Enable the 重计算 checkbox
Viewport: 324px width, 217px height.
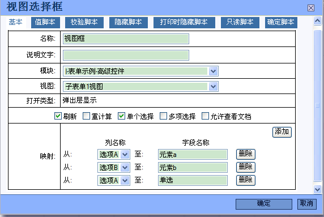tap(86, 116)
